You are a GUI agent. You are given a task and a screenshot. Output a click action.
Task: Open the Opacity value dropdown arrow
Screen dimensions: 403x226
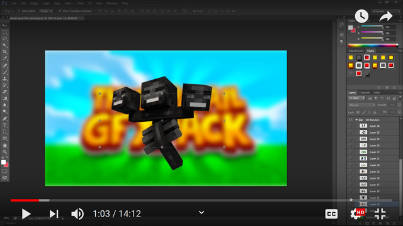(x=399, y=105)
